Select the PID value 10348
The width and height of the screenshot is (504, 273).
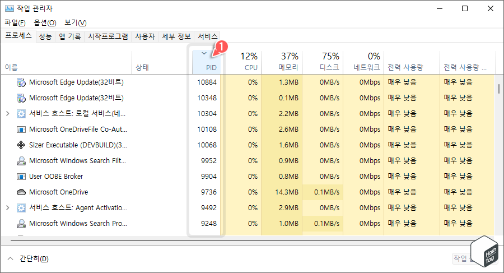pos(207,98)
